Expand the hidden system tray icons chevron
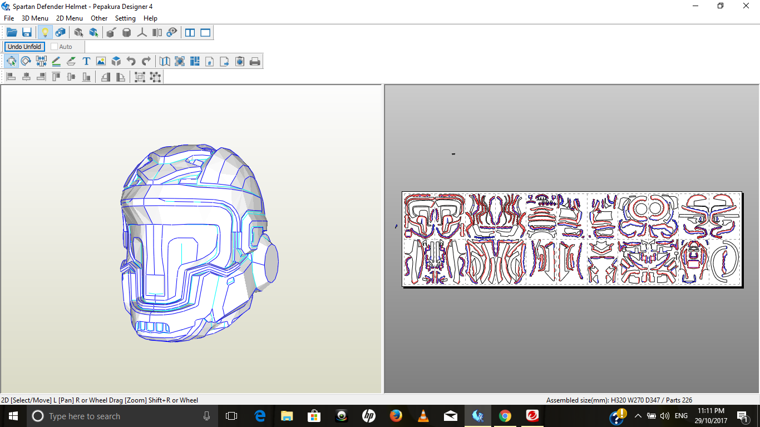Image resolution: width=760 pixels, height=427 pixels. pos(638,416)
